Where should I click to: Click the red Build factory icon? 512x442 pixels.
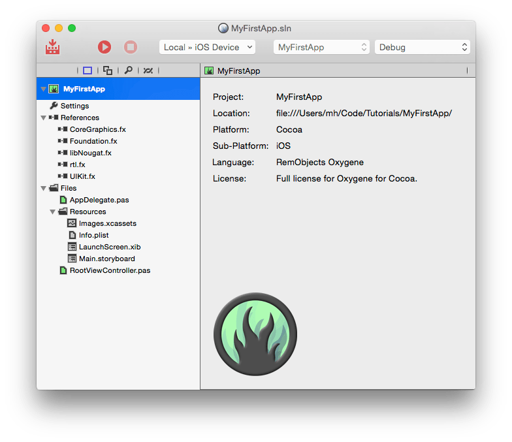52,47
